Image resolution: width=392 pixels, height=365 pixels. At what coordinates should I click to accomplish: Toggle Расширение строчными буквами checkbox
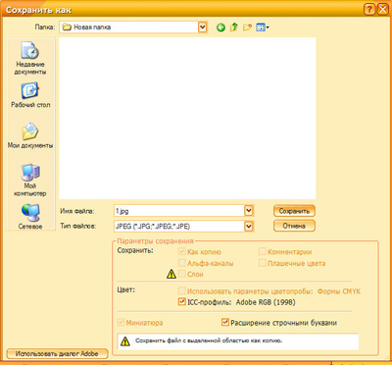coord(225,323)
